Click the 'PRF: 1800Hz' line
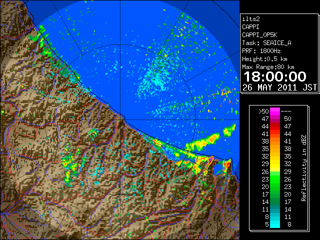This screenshot has width=320, height=240. 261,51
